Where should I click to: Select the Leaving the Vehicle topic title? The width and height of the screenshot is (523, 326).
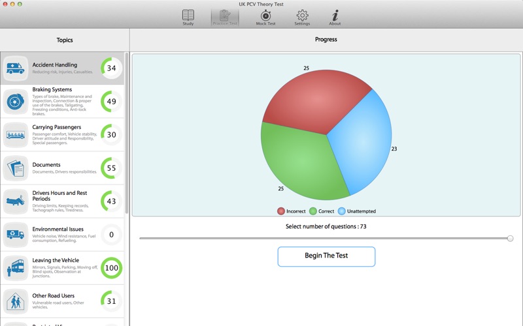(x=56, y=260)
